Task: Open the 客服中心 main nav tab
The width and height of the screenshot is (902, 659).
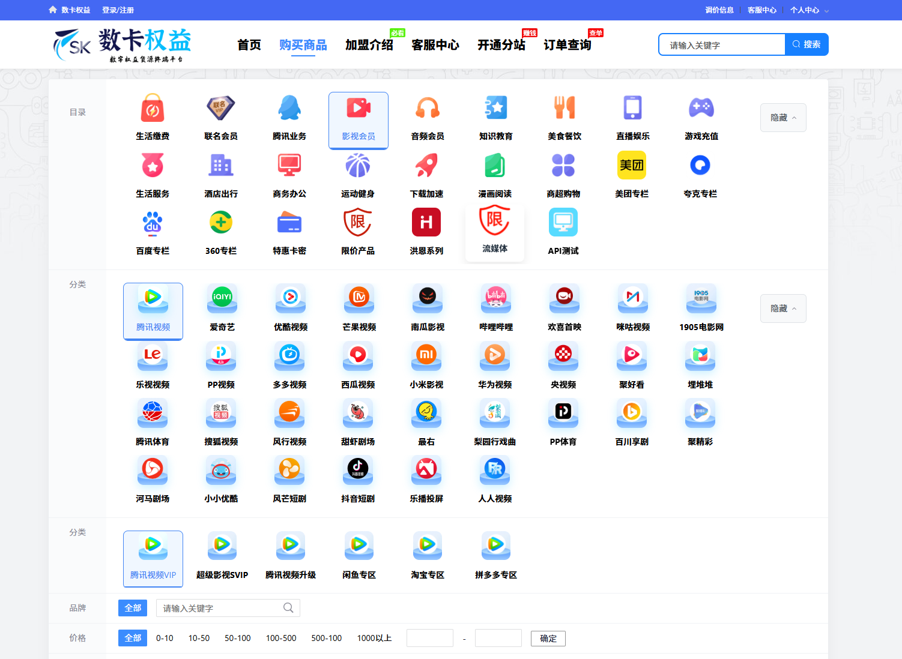Action: coord(435,45)
